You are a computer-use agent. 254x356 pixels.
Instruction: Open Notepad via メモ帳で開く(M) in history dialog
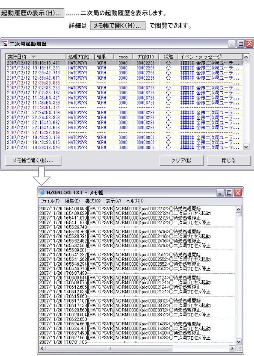coord(33,160)
